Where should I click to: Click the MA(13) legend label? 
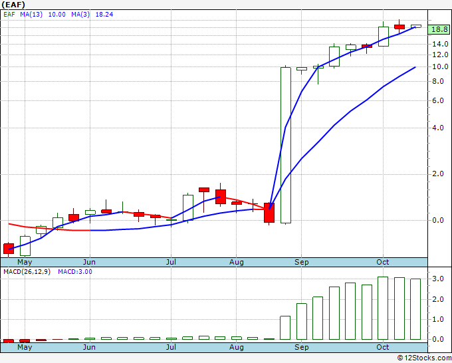31,15
